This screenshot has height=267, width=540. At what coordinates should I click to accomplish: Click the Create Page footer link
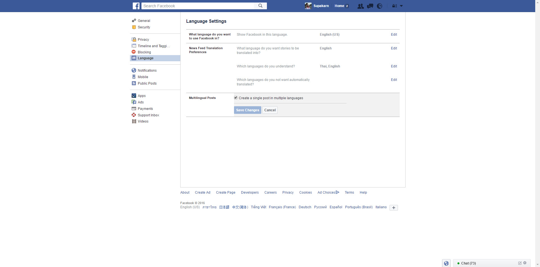point(226,193)
